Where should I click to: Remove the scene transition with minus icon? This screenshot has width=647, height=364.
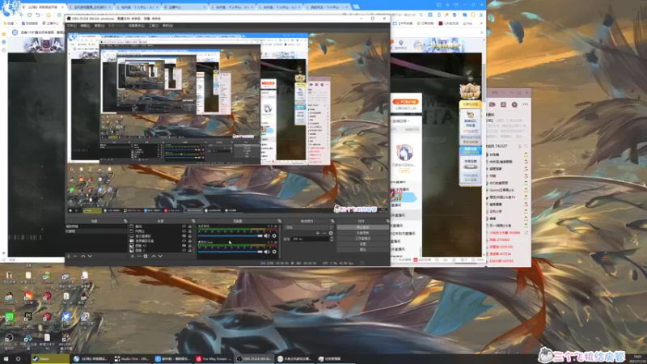tap(324, 233)
